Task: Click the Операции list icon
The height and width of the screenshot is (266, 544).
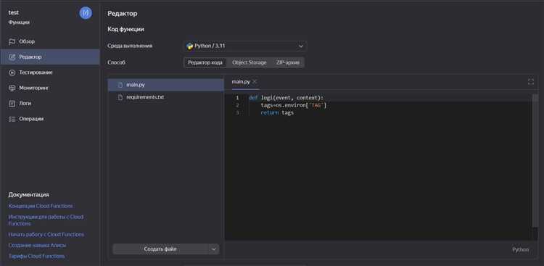Action: [12, 119]
